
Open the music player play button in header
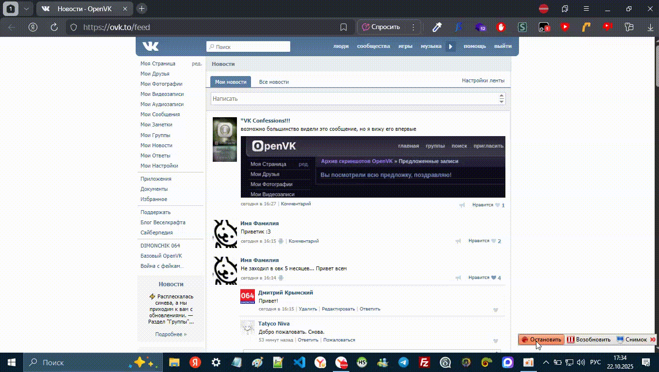[x=451, y=46]
